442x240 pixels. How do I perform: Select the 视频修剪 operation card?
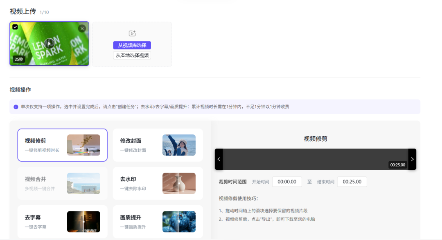coord(62,145)
